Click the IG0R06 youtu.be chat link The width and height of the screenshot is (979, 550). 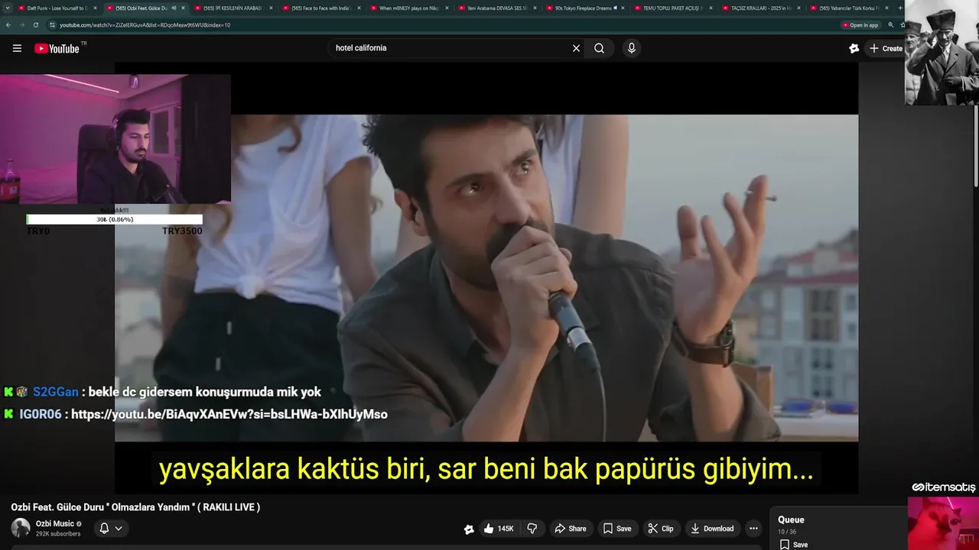pos(229,414)
